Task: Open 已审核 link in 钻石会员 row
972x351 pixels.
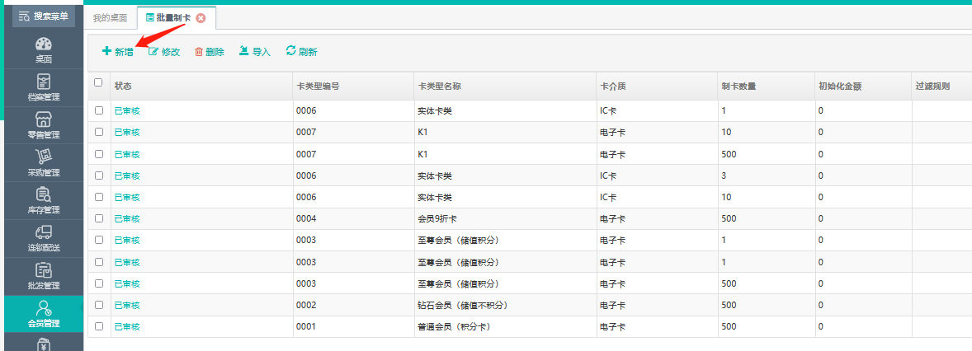Action: click(x=127, y=305)
